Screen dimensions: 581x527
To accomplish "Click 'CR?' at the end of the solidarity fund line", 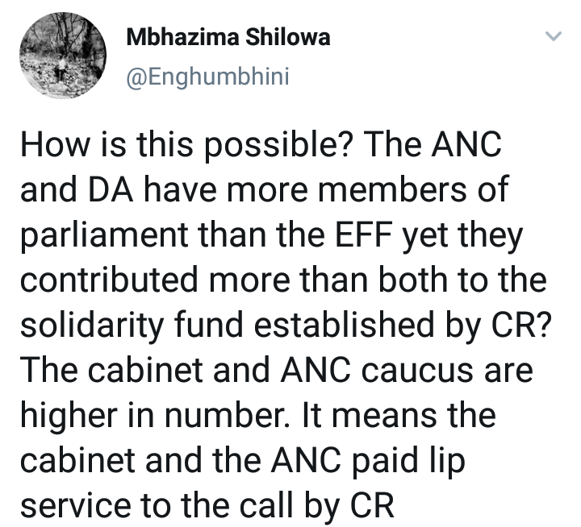I will coord(521,325).
